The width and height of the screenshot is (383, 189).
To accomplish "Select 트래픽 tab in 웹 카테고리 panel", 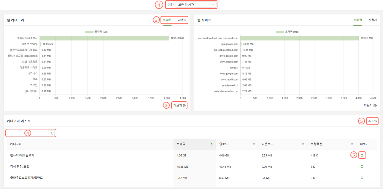I will pyautogui.click(x=167, y=20).
